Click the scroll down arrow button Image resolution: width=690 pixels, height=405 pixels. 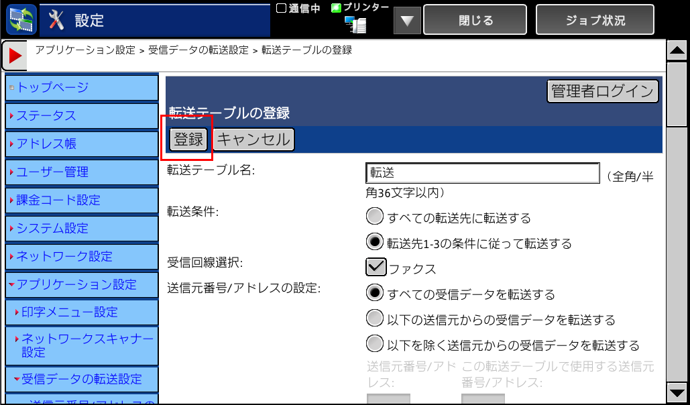pos(676,392)
